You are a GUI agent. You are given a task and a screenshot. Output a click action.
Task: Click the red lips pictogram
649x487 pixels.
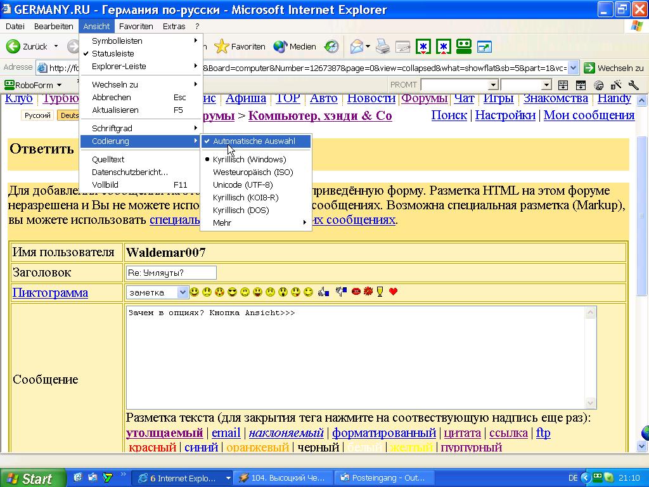(356, 292)
